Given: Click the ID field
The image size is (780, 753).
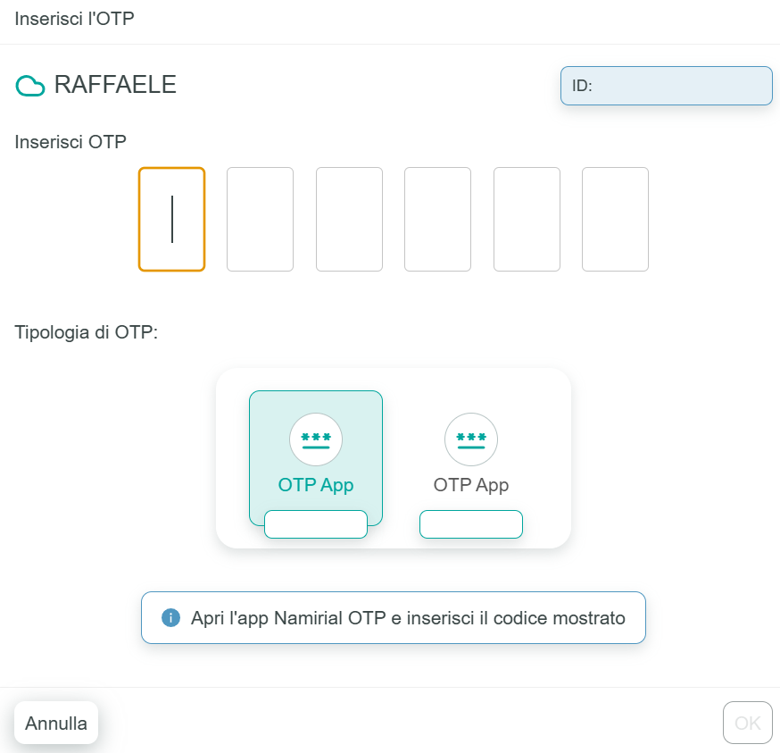Looking at the screenshot, I should click(667, 86).
